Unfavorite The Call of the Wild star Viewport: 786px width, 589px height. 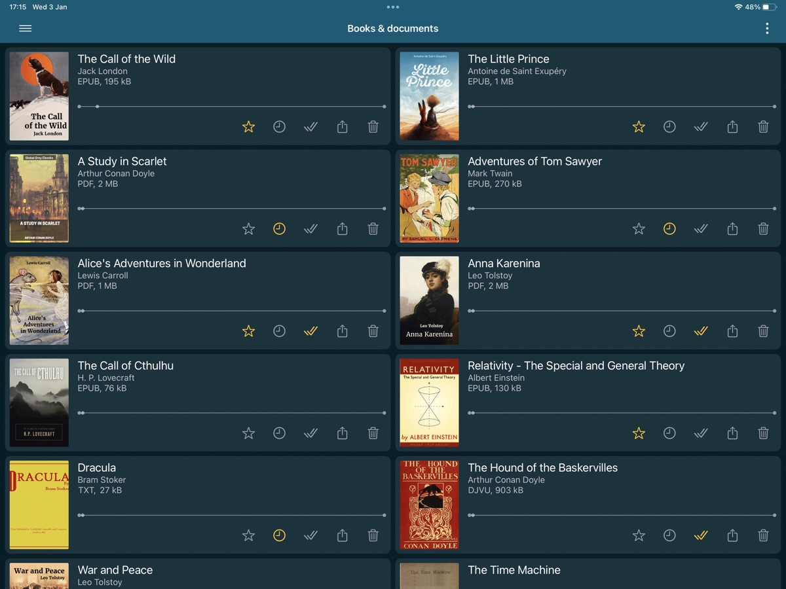click(x=248, y=127)
